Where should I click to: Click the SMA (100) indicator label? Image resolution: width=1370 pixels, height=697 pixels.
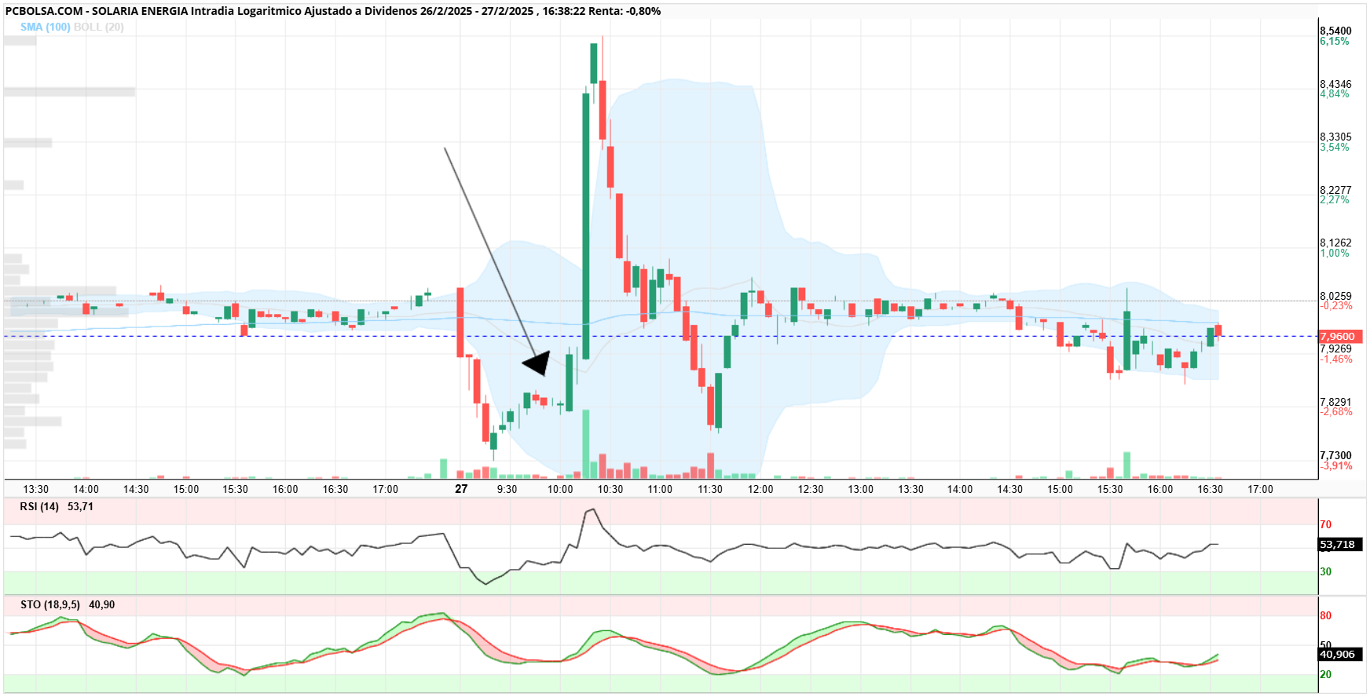(46, 27)
